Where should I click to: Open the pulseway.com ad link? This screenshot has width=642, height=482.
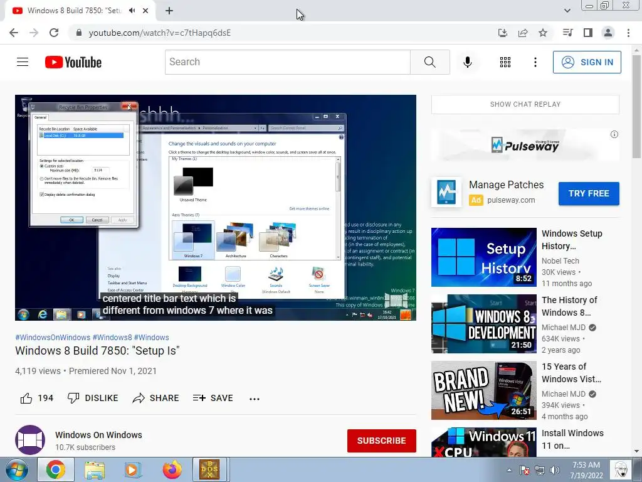coord(511,200)
